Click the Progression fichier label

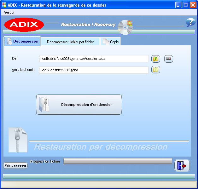pyautogui.click(x=45, y=161)
